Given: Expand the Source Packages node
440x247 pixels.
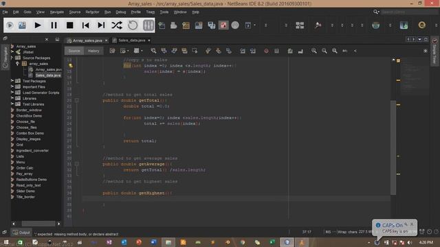Looking at the screenshot, I should [x=12, y=58].
